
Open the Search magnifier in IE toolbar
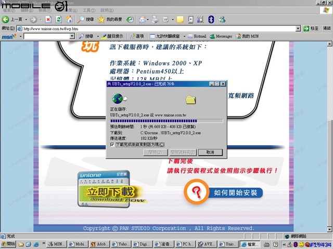point(81,20)
